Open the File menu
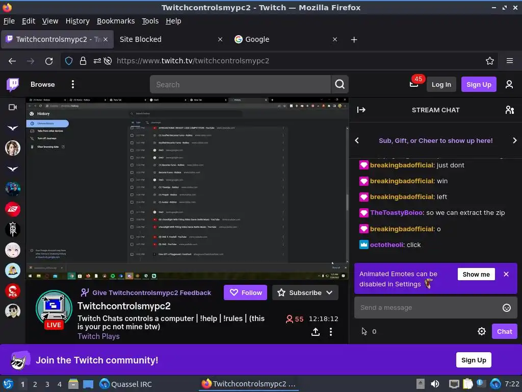 (9, 21)
